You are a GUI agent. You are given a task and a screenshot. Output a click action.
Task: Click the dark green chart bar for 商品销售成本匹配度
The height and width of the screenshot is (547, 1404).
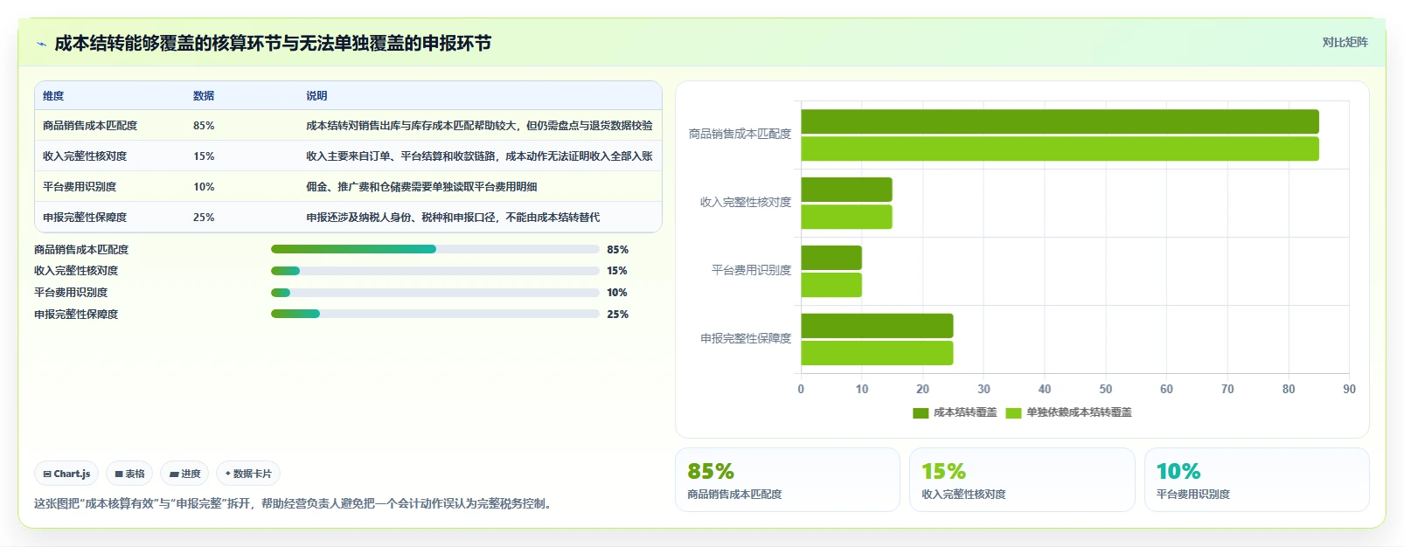1060,121
